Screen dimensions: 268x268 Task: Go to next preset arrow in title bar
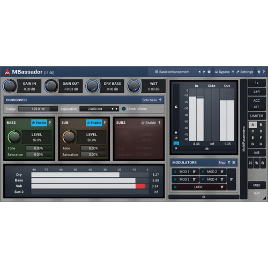pos(204,72)
